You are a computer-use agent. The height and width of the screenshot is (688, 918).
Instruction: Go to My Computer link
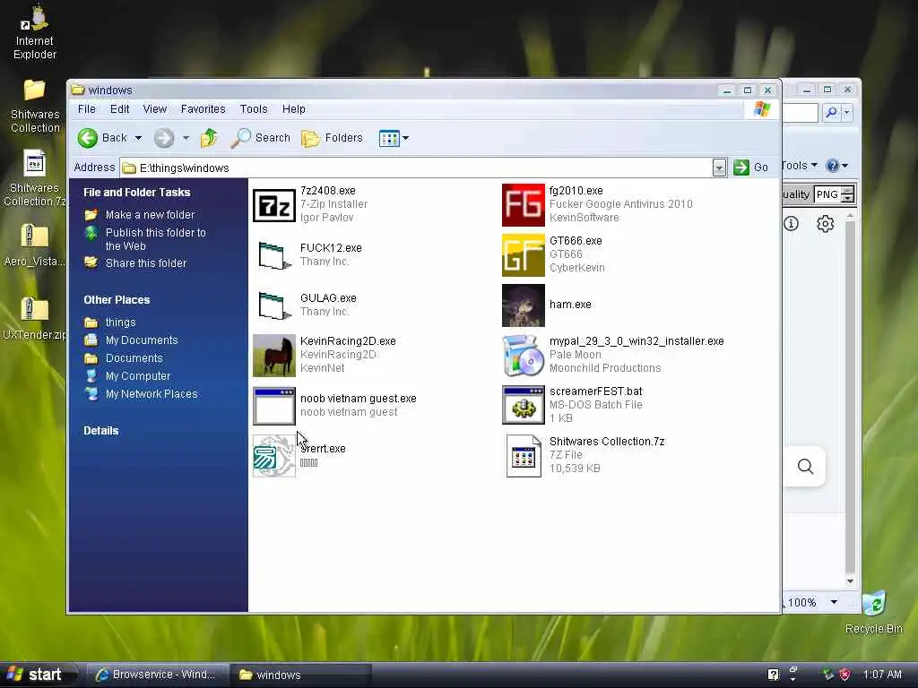point(137,376)
